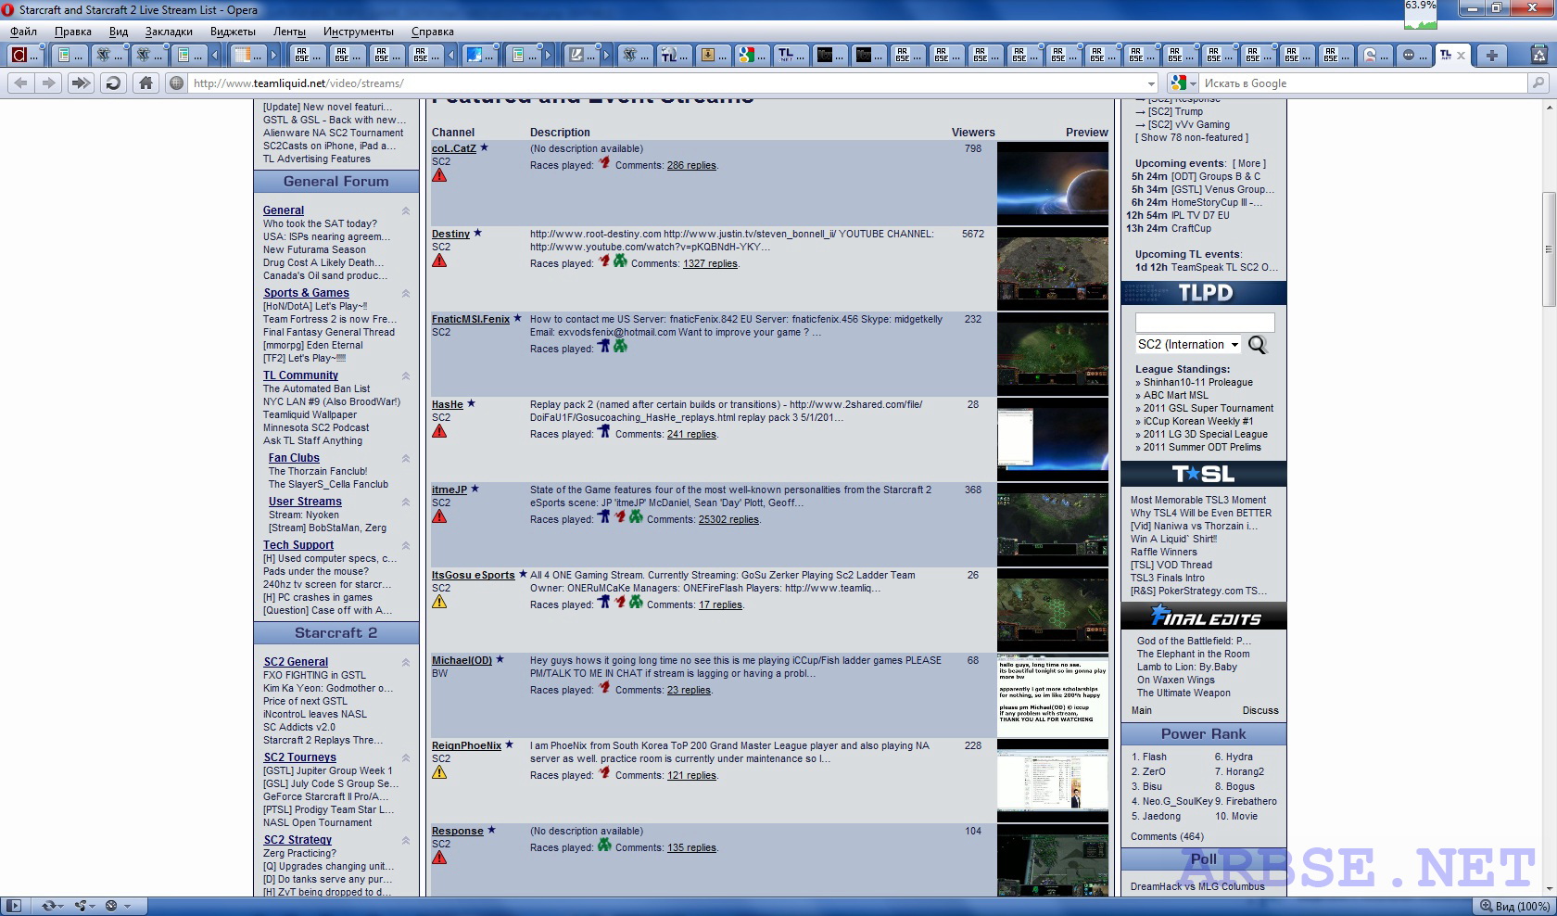
Task: Open the closed tabs trash can
Action: point(1539,56)
